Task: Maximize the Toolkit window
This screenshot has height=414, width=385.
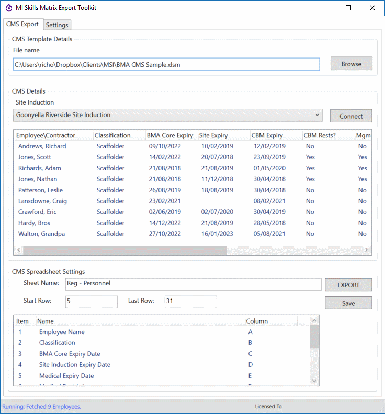Action: click(348, 8)
